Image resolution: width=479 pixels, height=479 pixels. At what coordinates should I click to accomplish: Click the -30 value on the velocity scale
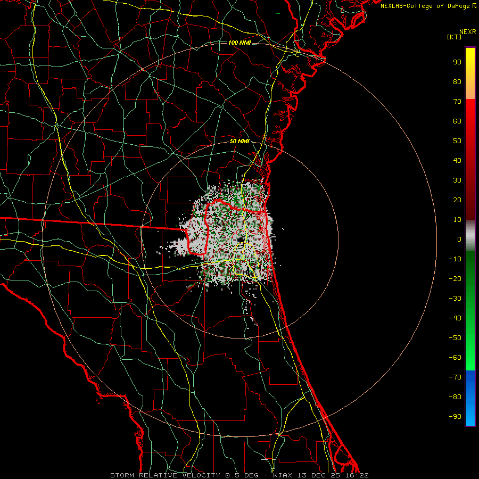tap(455, 299)
